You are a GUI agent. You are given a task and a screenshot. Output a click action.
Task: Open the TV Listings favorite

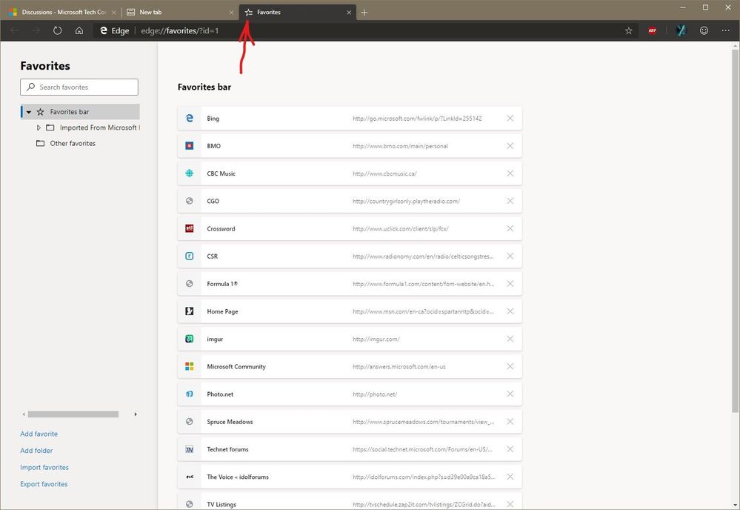[x=350, y=503]
